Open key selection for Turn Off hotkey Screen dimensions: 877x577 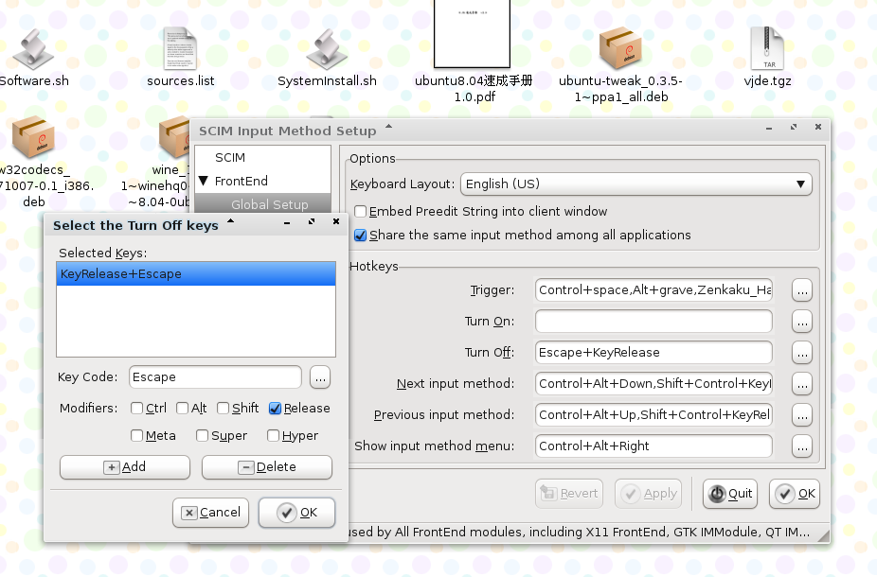pyautogui.click(x=802, y=353)
